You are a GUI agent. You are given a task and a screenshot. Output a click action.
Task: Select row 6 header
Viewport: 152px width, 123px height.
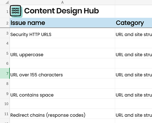click(x=5, y=63)
